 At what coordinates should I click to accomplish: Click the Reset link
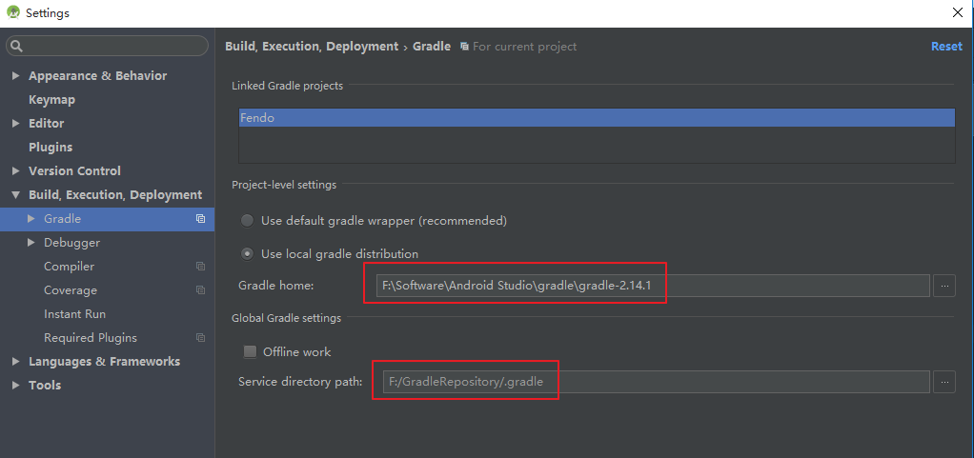(946, 47)
